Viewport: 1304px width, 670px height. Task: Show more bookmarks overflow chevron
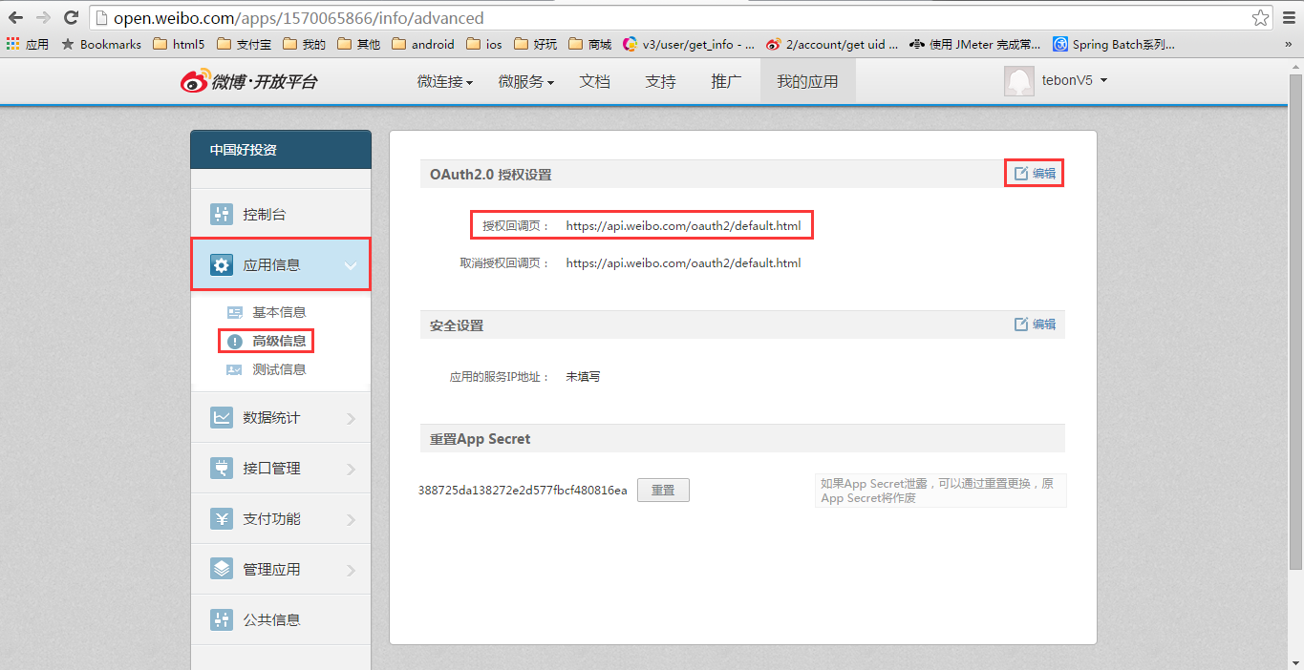coord(1288,44)
